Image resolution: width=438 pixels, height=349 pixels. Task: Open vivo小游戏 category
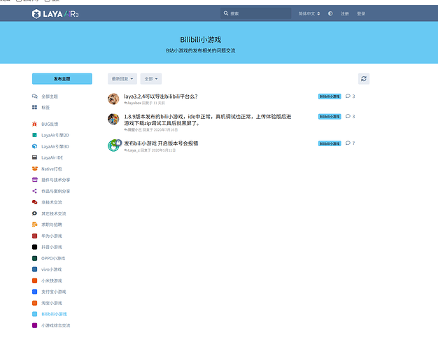point(47,269)
